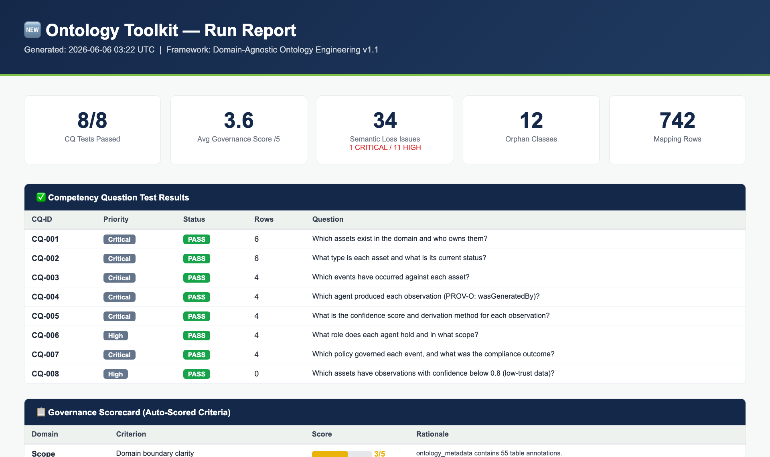Screen dimensions: 770x457
Task: Click the Governance Scorecard section header
Action: click(385, 412)
